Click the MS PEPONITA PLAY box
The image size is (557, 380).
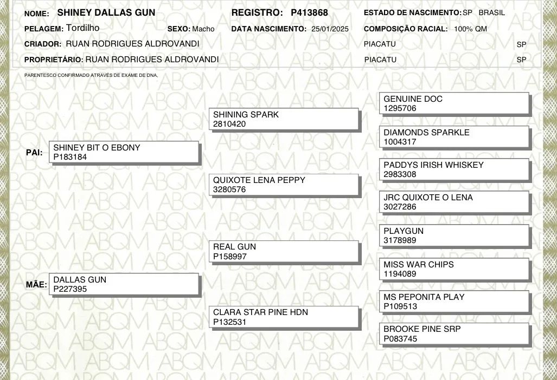(x=454, y=302)
